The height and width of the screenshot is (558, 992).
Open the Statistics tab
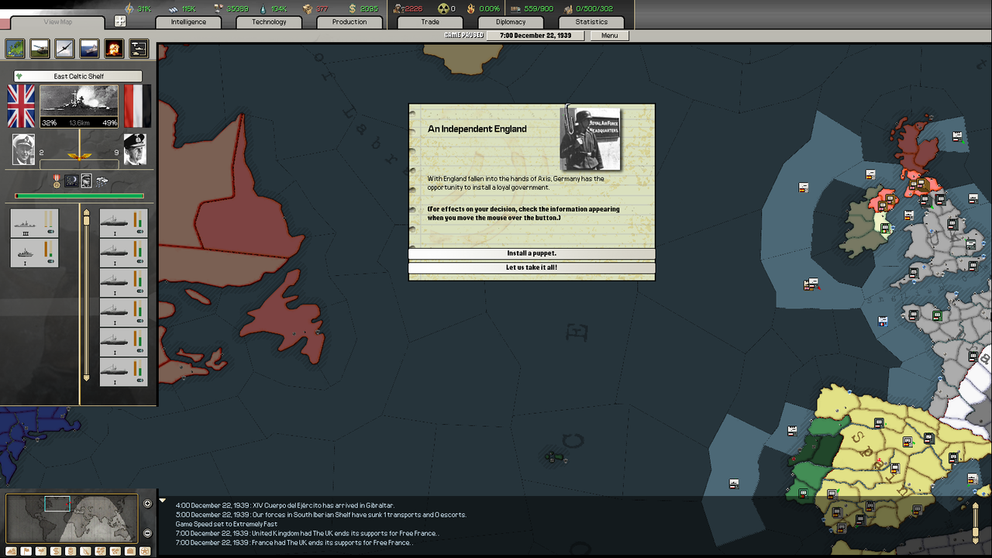(591, 22)
